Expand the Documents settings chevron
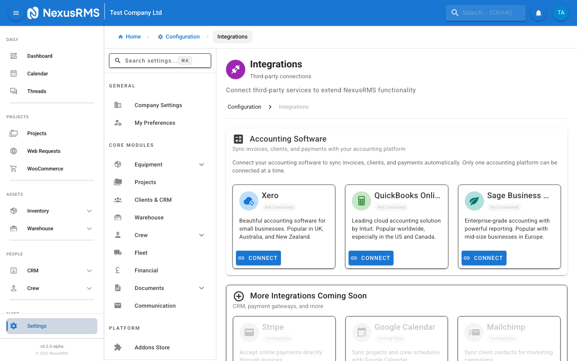 coord(201,288)
